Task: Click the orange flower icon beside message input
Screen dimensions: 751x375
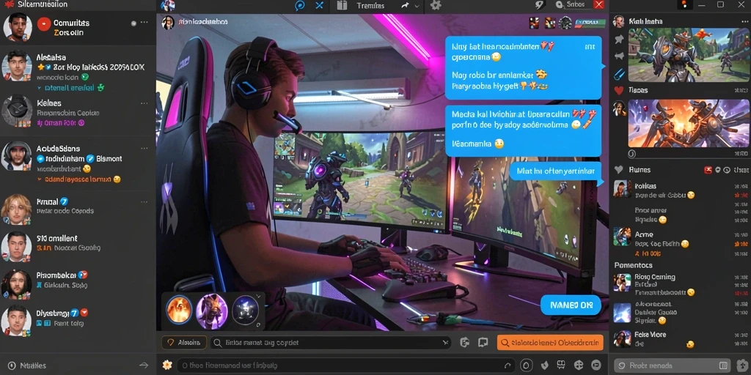Action: pos(166,365)
